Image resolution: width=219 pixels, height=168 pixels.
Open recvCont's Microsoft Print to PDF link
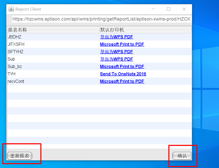(x=122, y=81)
